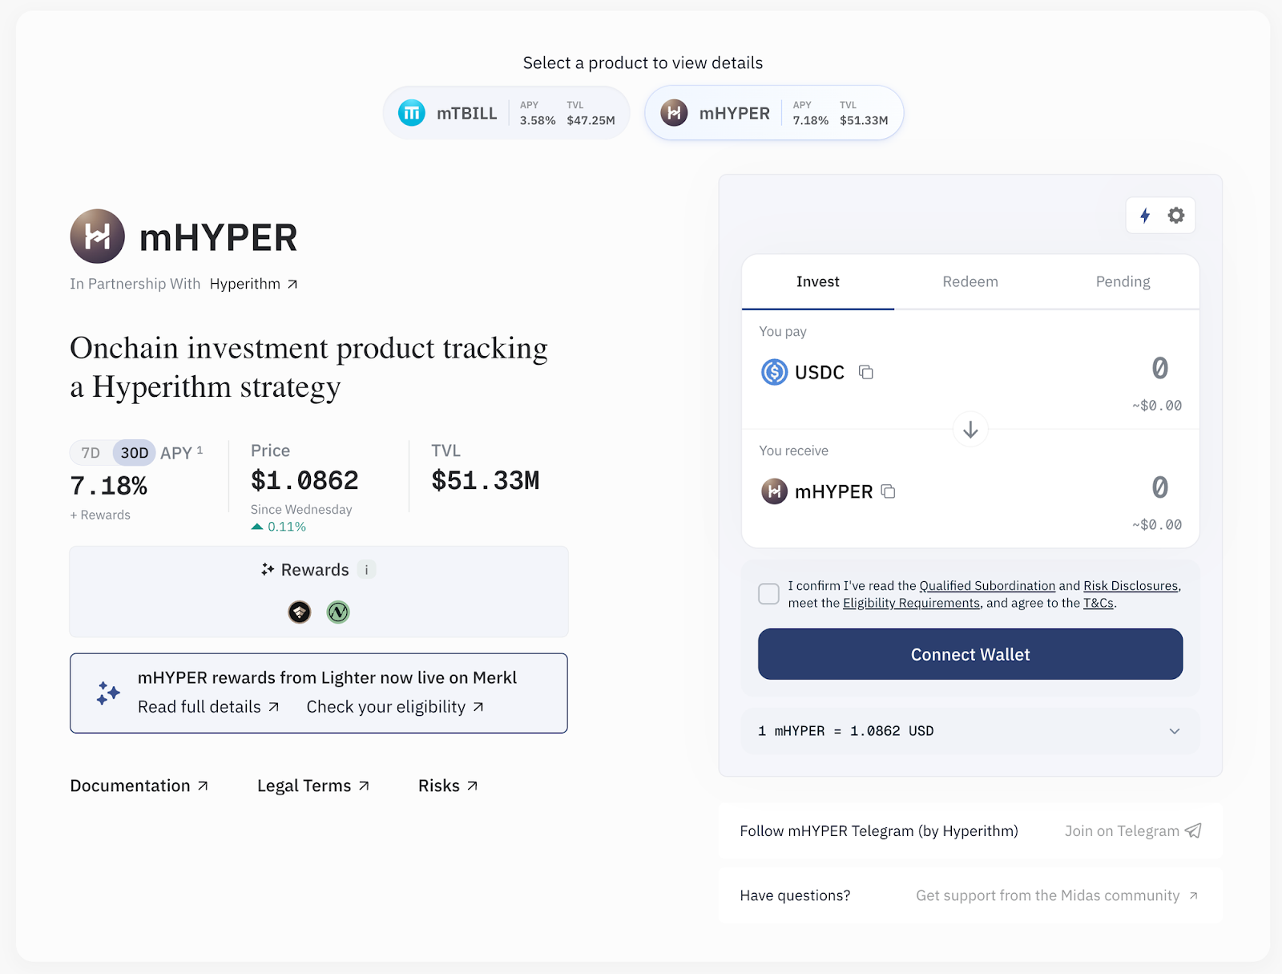Click the Since Wednesday label
The image size is (1282, 974).
[301, 509]
